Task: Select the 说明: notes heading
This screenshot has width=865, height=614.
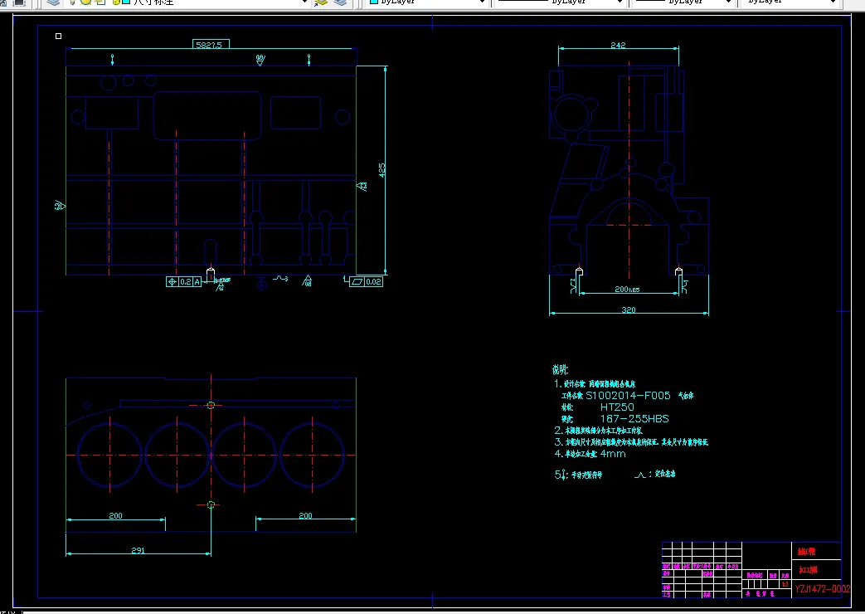Action: click(x=560, y=369)
